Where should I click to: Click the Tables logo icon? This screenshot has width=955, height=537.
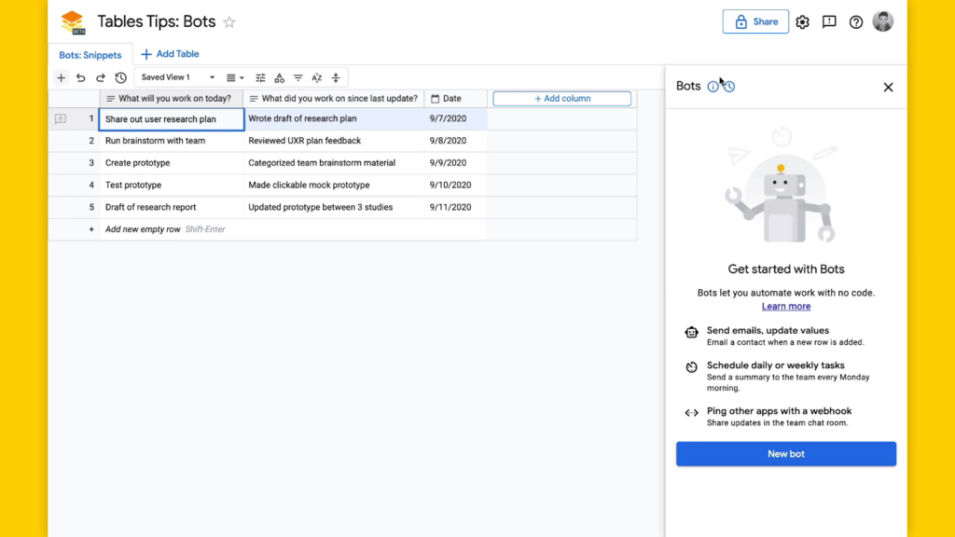pos(73,22)
